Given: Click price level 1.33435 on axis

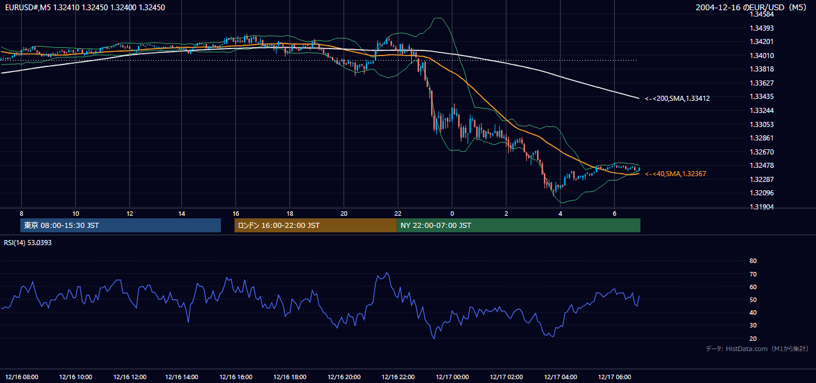Looking at the screenshot, I should click(x=762, y=96).
